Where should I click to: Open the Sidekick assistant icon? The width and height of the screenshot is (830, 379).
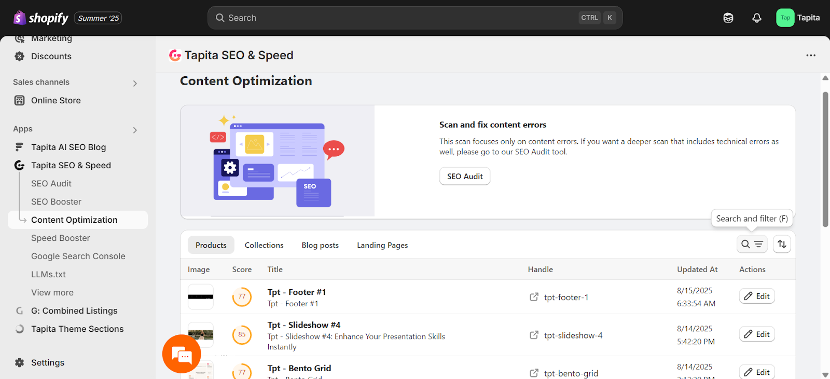pyautogui.click(x=728, y=18)
